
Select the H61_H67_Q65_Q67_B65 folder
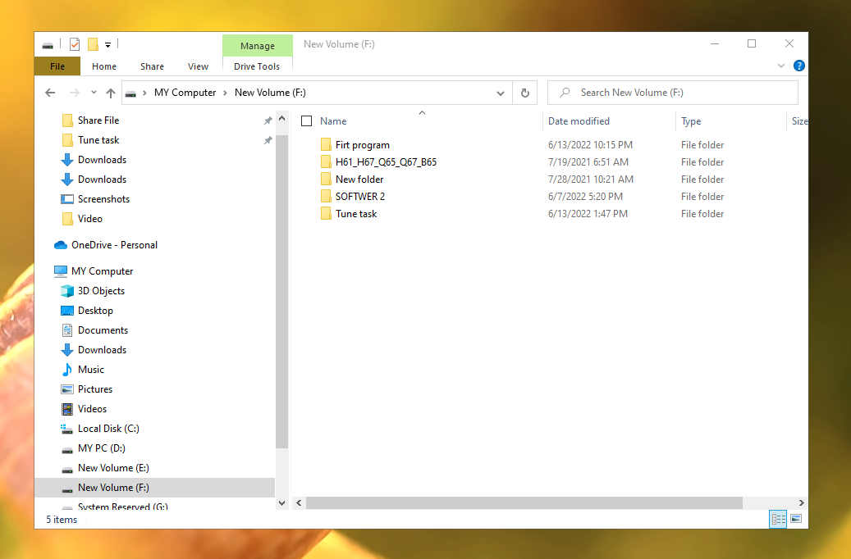tap(386, 162)
